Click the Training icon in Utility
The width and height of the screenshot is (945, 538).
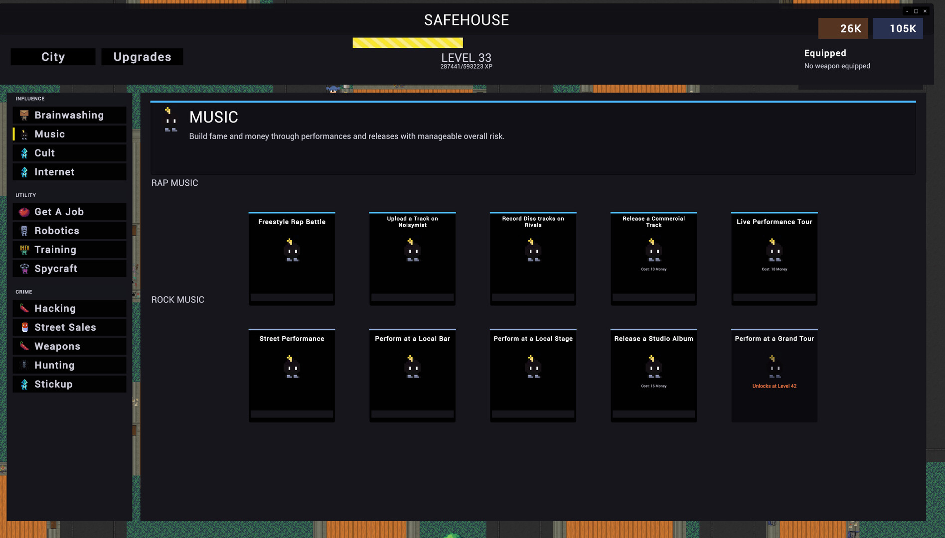pos(24,250)
